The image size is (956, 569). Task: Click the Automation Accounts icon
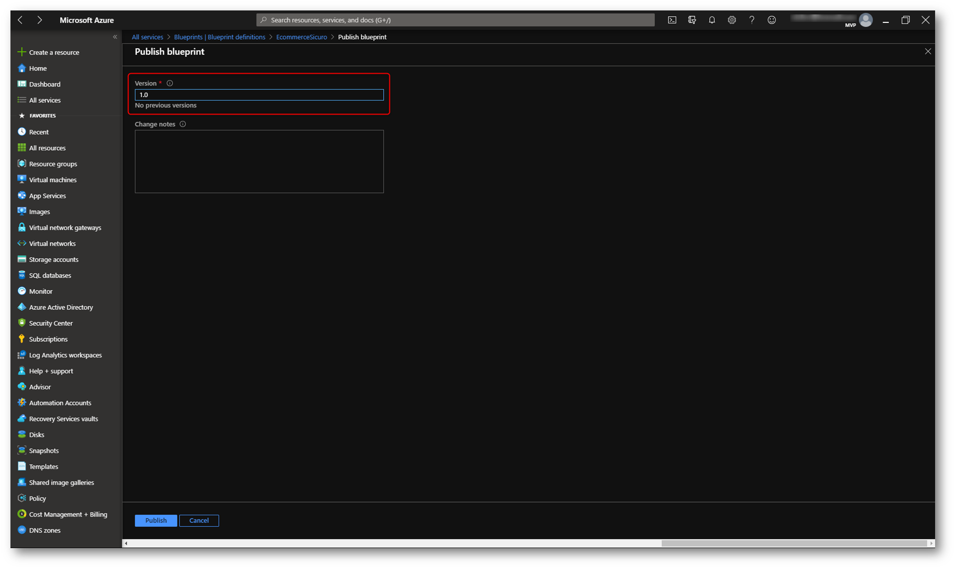pyautogui.click(x=21, y=402)
